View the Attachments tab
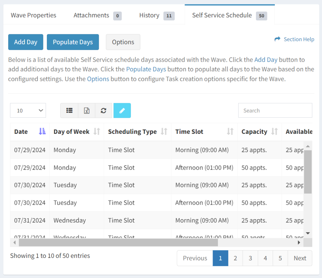This screenshot has height=278, width=322. pyautogui.click(x=91, y=15)
